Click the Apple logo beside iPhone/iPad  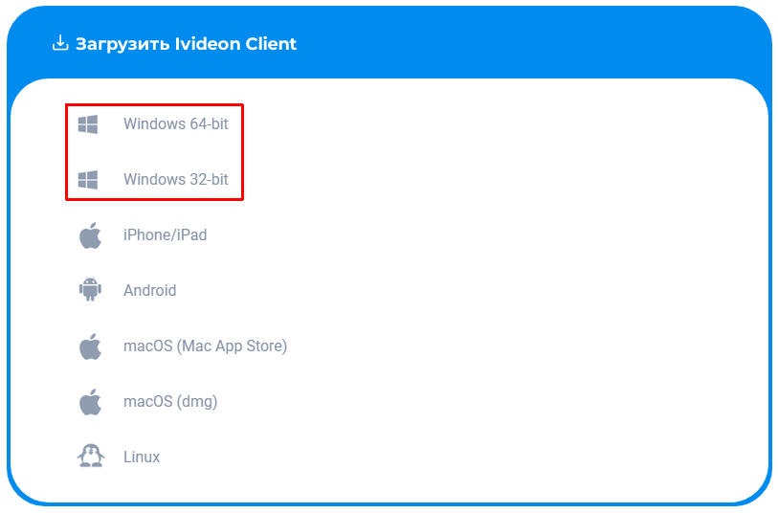click(x=90, y=235)
